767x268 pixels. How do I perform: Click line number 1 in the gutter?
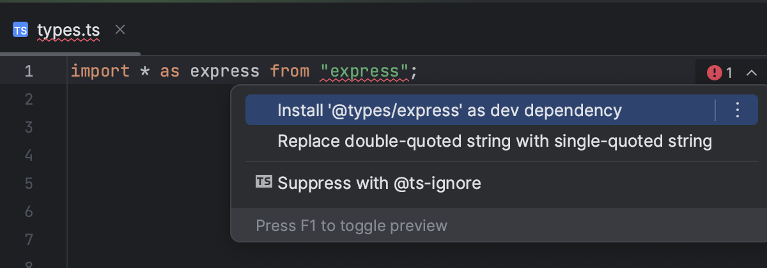[x=29, y=70]
